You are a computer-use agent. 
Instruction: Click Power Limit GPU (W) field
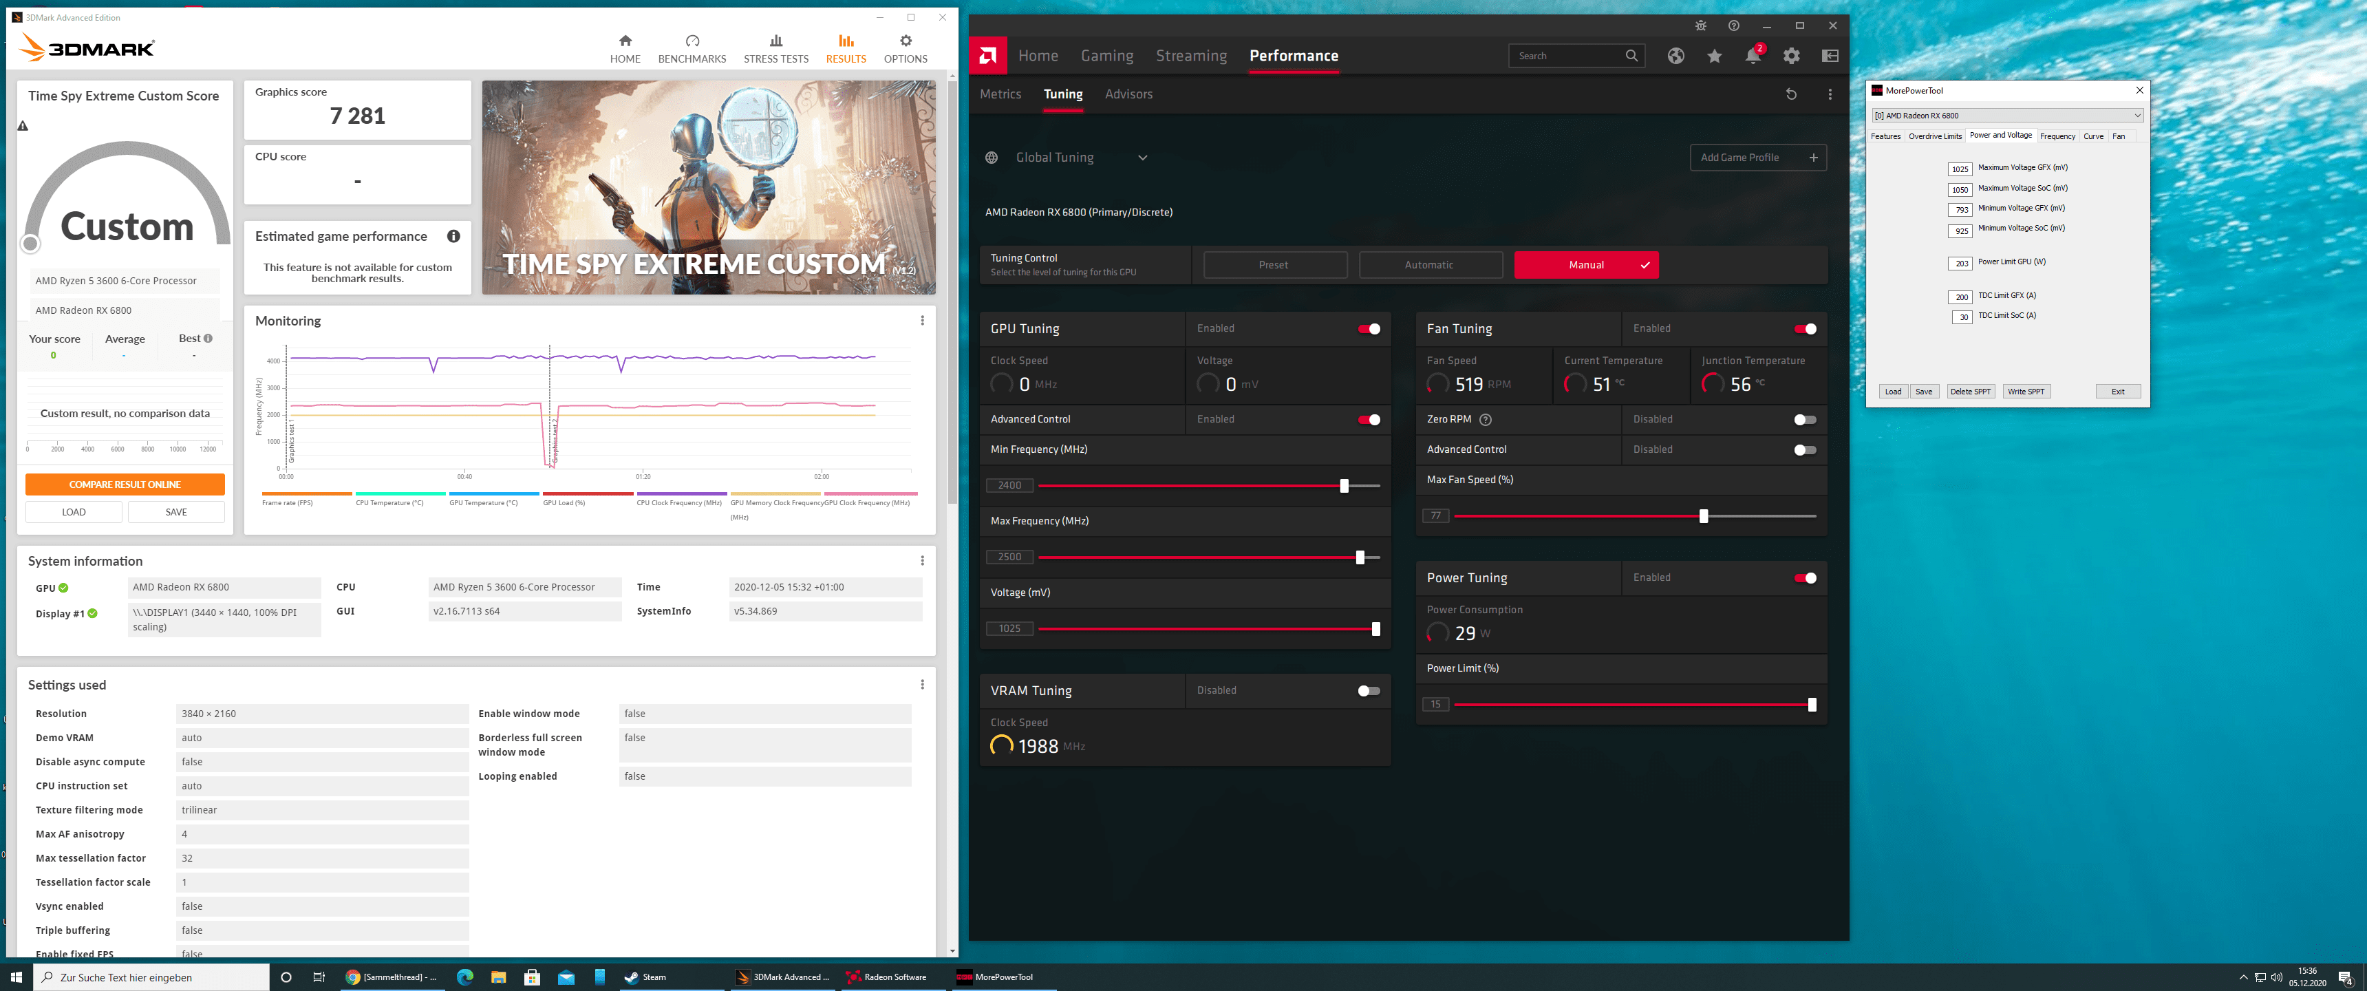(x=1960, y=264)
